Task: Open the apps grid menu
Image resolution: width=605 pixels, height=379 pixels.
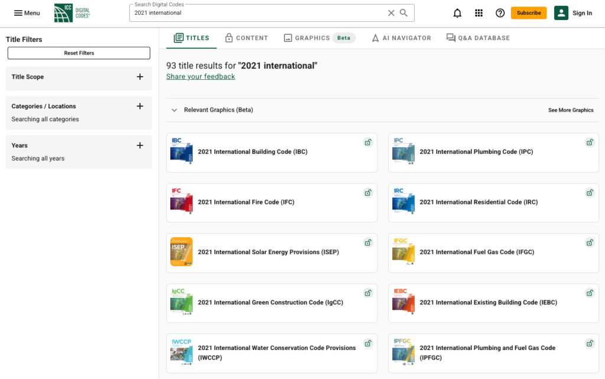Action: point(479,13)
